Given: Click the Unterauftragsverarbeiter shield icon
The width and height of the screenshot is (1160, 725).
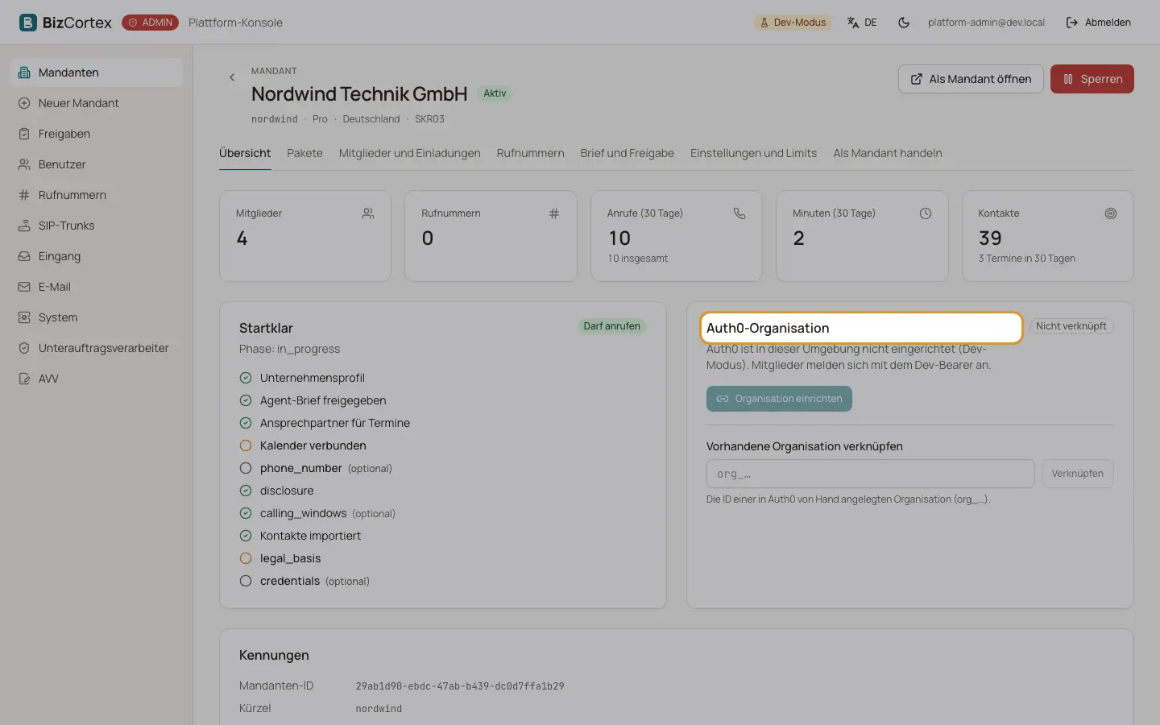Looking at the screenshot, I should [x=24, y=348].
